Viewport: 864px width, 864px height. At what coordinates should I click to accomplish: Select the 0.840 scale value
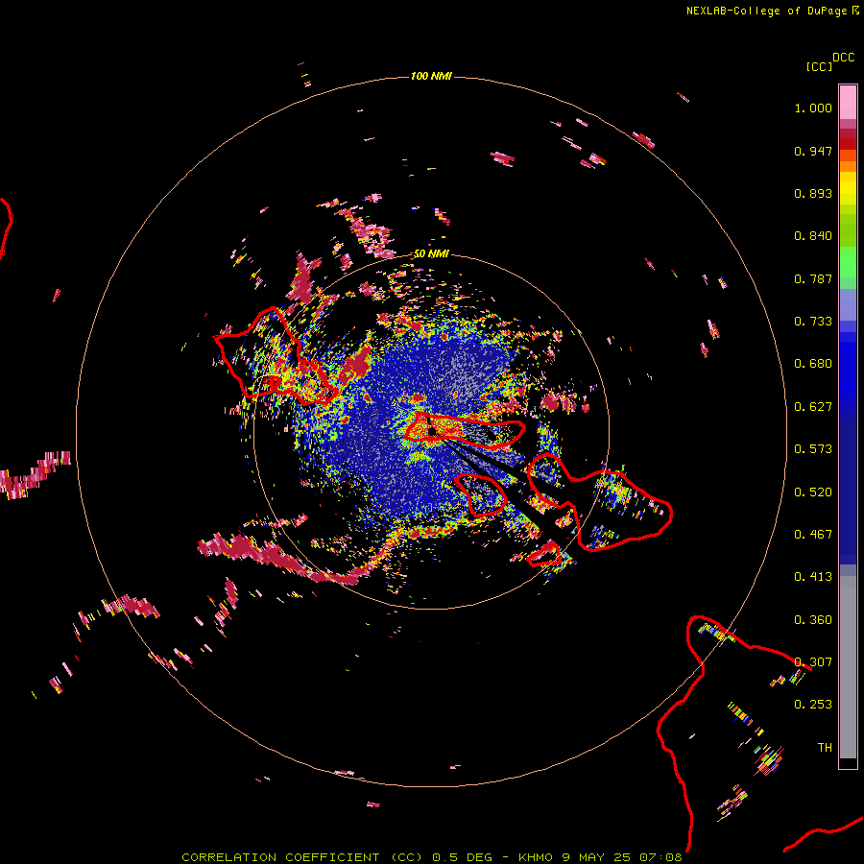coord(813,236)
